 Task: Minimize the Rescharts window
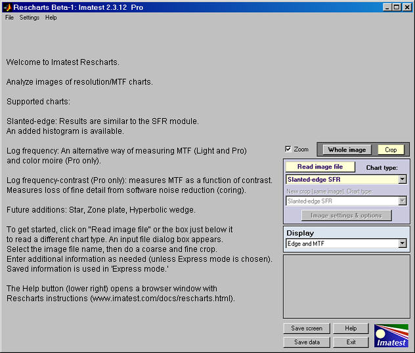click(387, 7)
